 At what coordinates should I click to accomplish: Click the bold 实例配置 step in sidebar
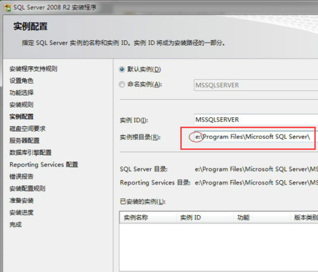[21, 117]
